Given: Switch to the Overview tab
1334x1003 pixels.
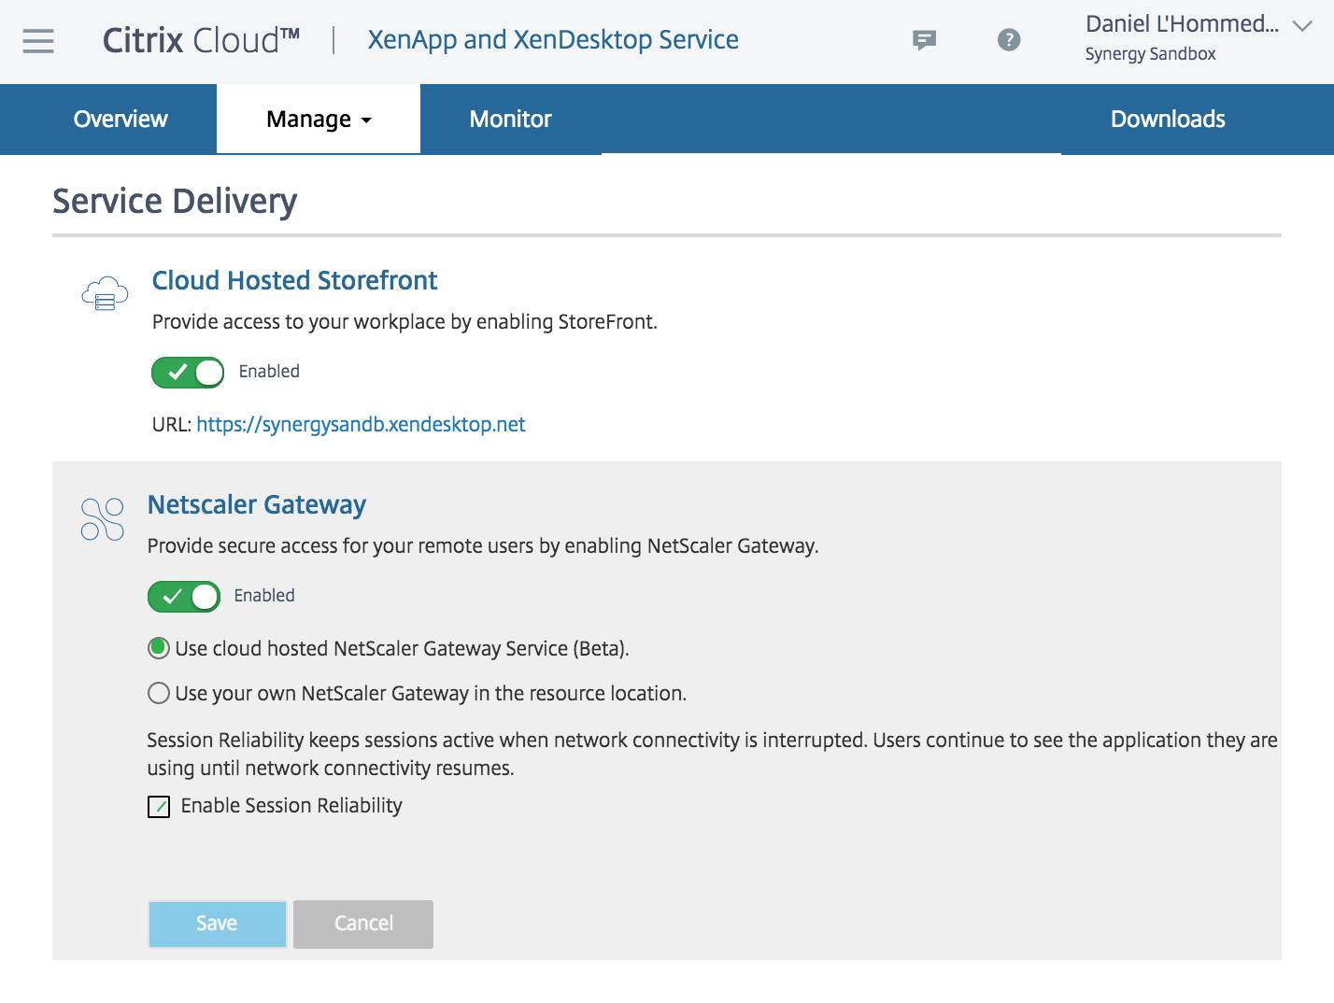Looking at the screenshot, I should [121, 120].
